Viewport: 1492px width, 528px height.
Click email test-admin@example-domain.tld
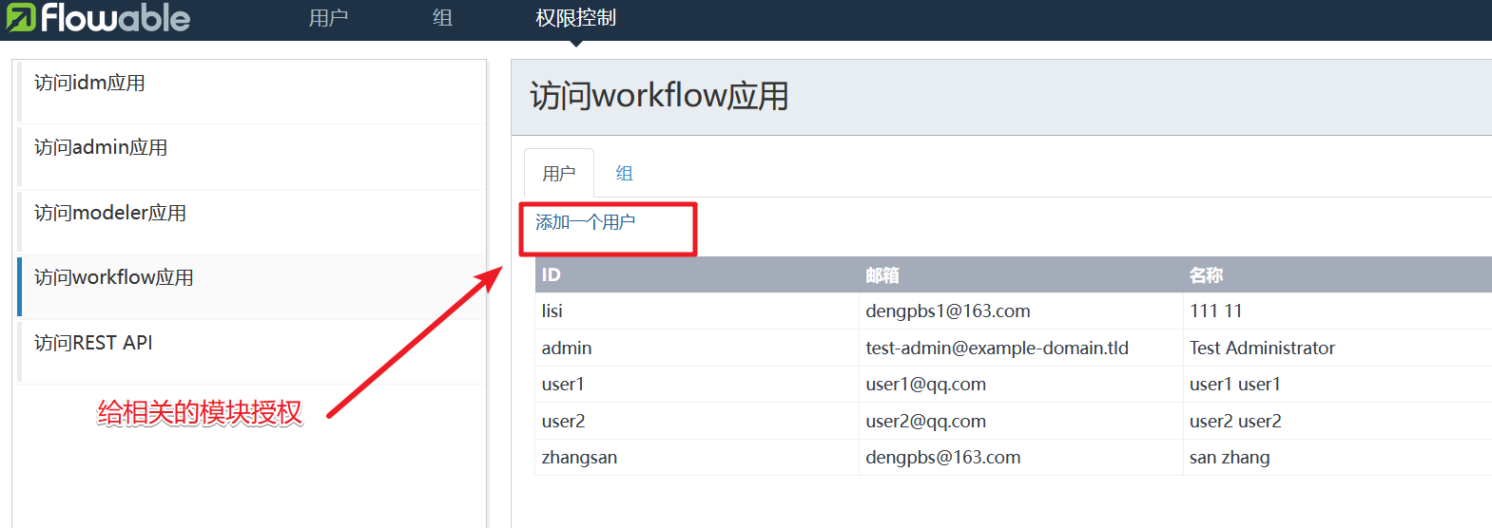tap(998, 348)
